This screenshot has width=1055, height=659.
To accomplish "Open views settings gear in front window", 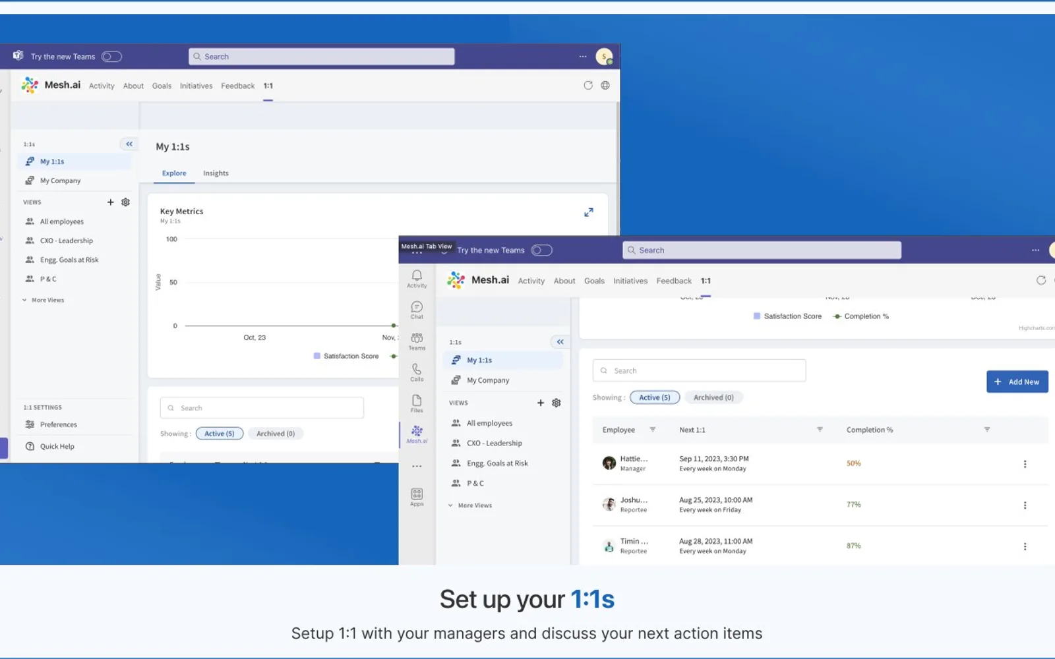I will [557, 403].
